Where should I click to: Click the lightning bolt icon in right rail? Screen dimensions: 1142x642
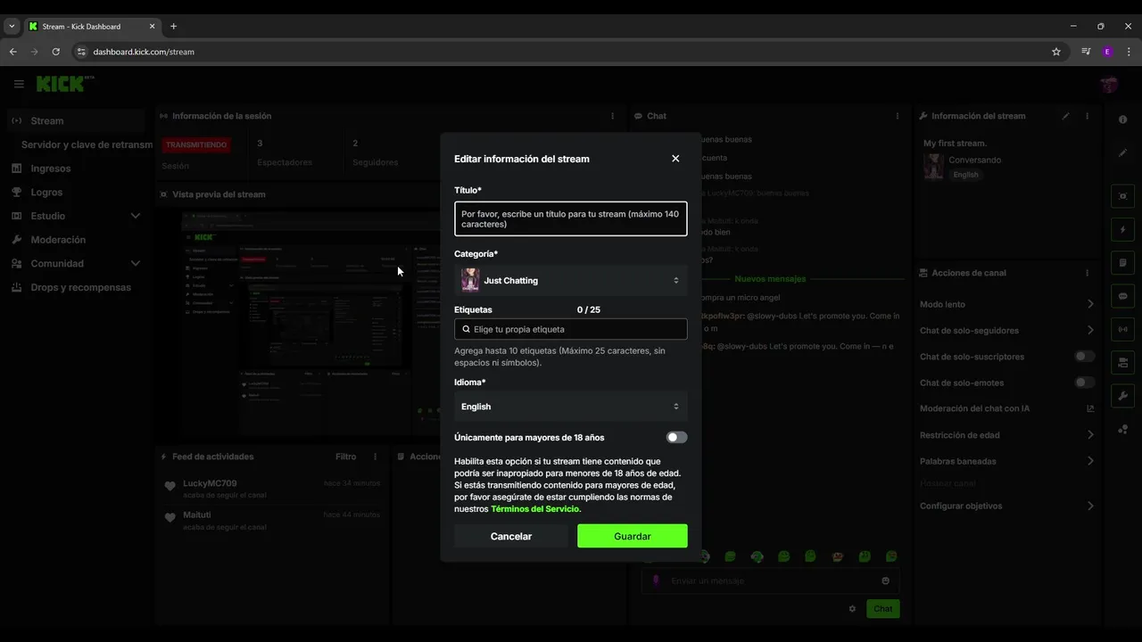[x=1123, y=229]
